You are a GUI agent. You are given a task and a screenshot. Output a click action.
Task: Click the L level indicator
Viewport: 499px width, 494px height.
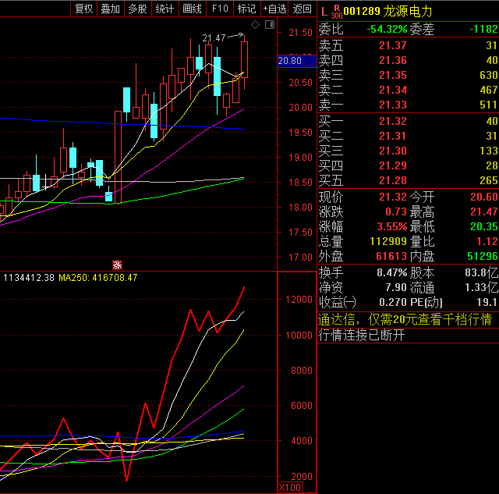click(x=324, y=12)
